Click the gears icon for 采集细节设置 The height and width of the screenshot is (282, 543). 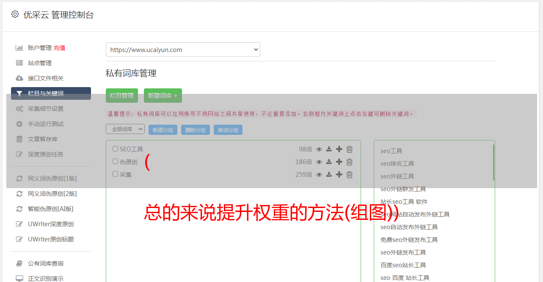(19, 109)
